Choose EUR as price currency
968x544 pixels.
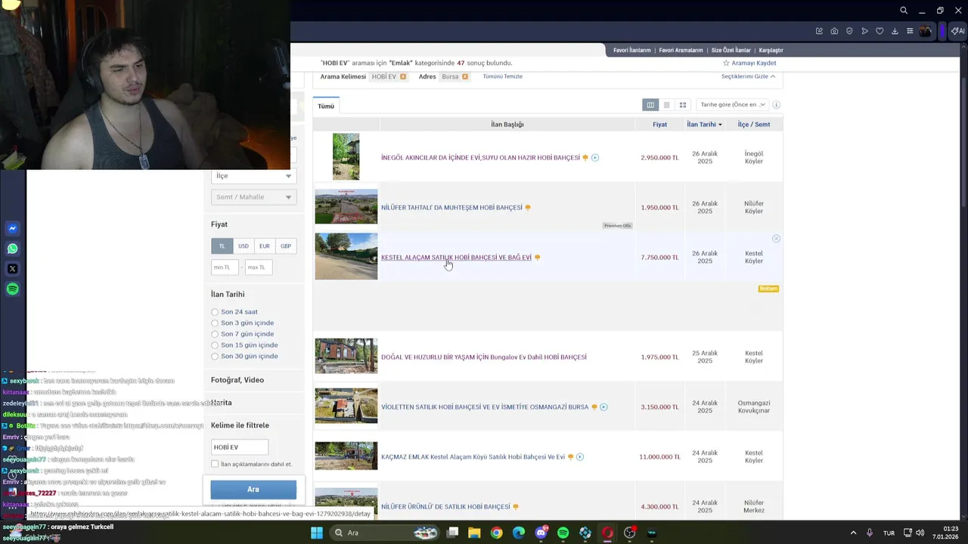click(264, 246)
